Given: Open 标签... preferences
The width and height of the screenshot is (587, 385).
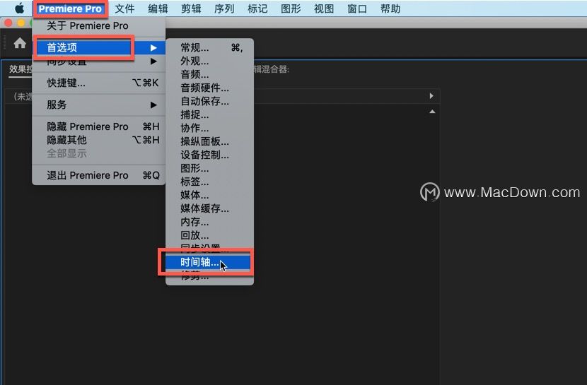Looking at the screenshot, I should coord(209,182).
